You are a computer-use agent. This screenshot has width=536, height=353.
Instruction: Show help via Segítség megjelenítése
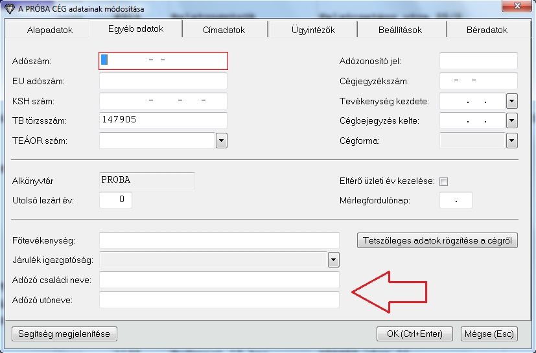click(x=64, y=334)
